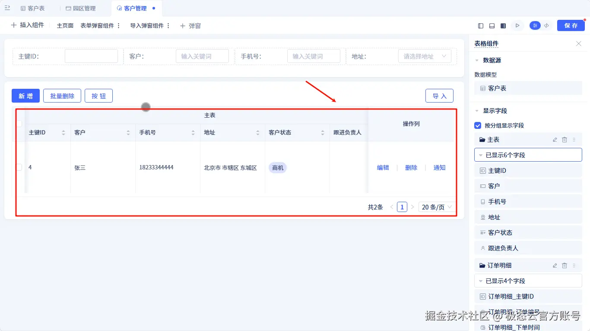The height and width of the screenshot is (331, 590).
Task: Click the phone icon of the 手机号 field
Action: (x=483, y=202)
